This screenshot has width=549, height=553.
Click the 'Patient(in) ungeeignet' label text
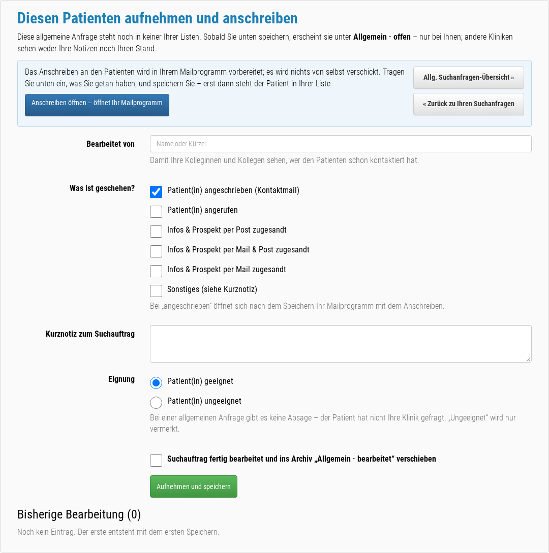204,401
